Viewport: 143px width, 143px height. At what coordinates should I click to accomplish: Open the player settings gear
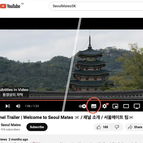point(105,106)
